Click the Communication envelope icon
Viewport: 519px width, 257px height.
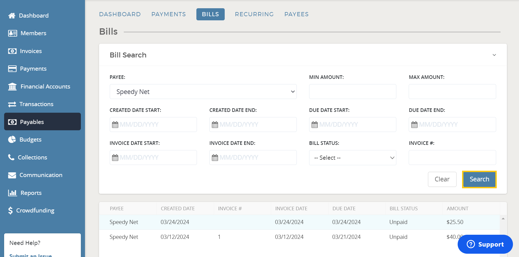coord(12,175)
